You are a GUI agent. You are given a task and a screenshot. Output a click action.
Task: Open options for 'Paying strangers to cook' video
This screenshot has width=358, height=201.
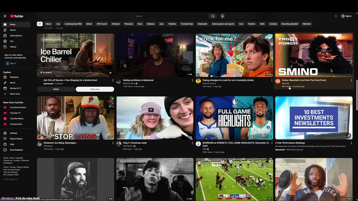272,80
